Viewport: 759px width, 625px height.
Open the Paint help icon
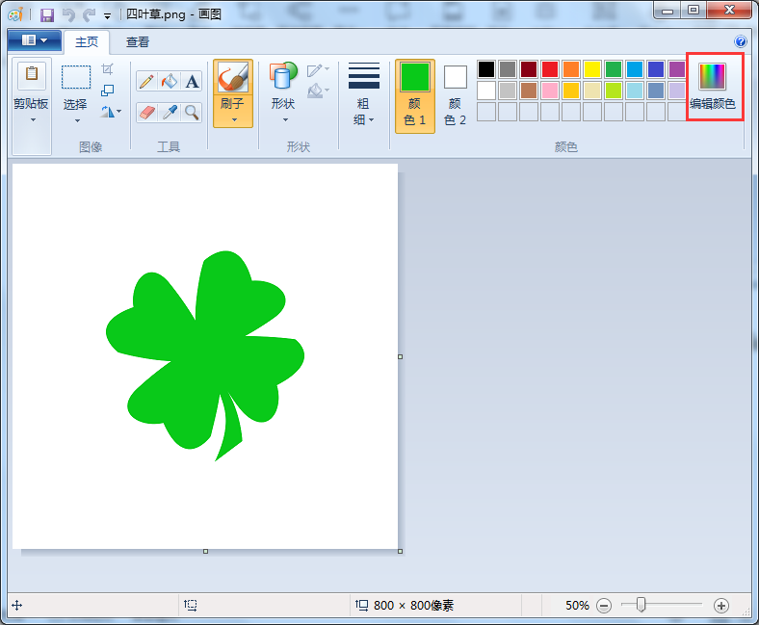740,41
